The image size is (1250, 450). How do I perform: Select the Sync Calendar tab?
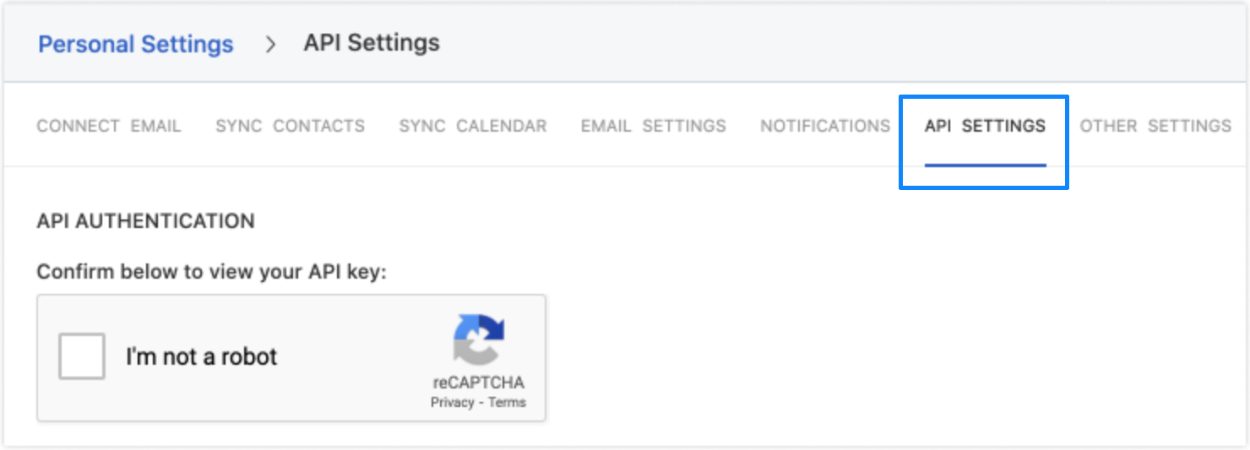[473, 126]
